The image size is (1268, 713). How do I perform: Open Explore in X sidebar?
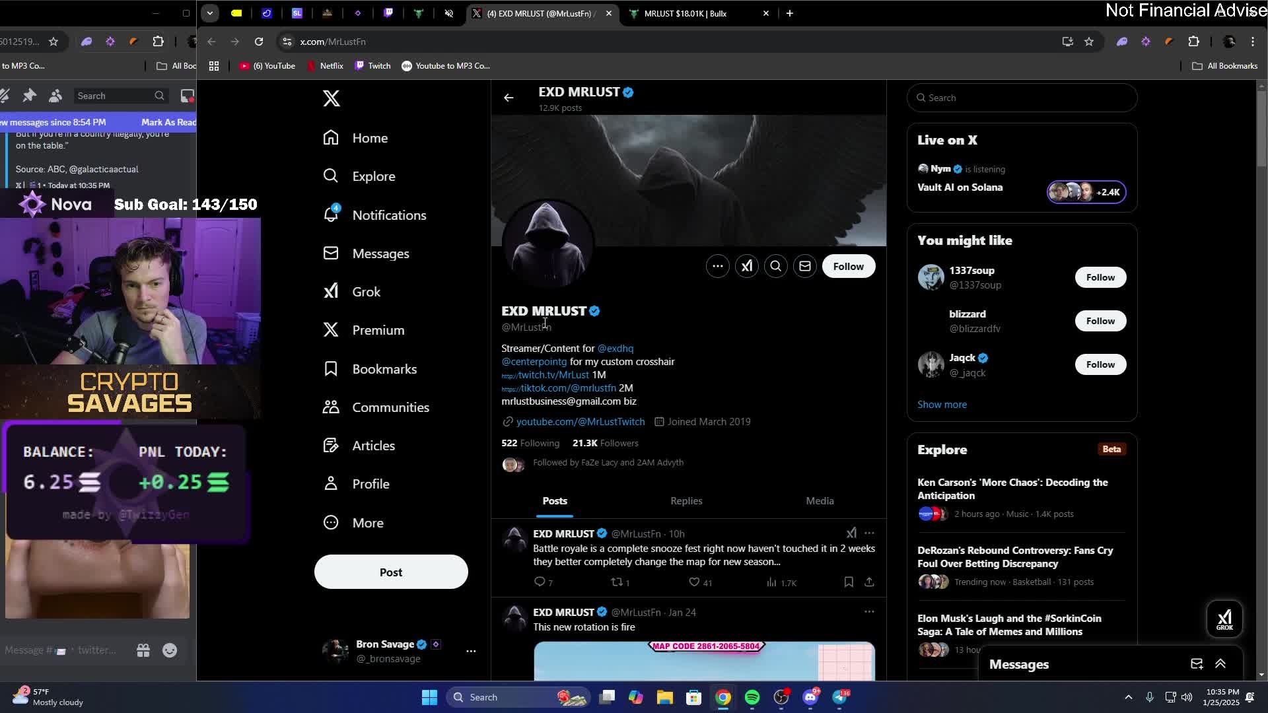pyautogui.click(x=359, y=176)
